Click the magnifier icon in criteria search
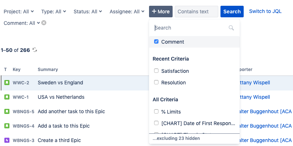The height and width of the screenshot is (146, 293). (x=231, y=28)
